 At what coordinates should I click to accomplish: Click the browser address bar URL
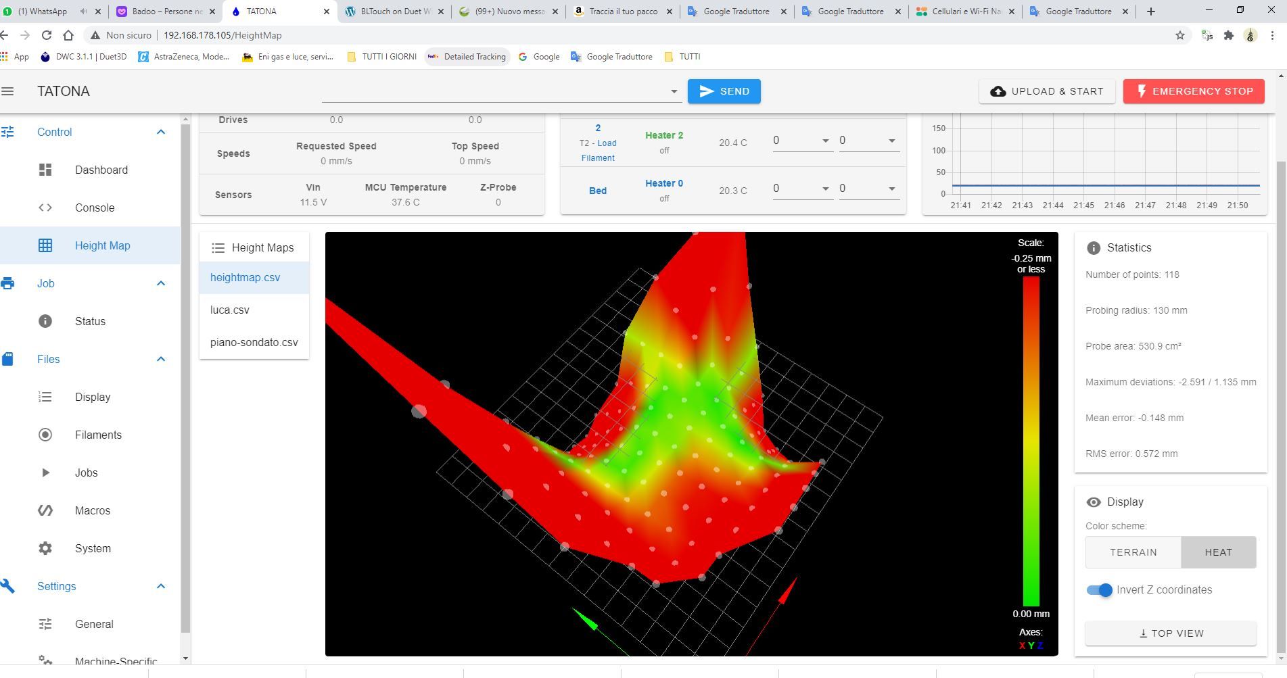pyautogui.click(x=223, y=35)
